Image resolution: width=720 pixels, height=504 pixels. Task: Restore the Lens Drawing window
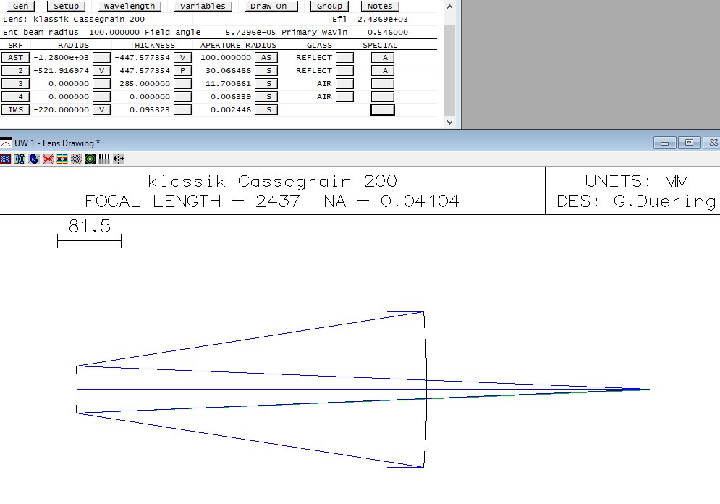[689, 143]
